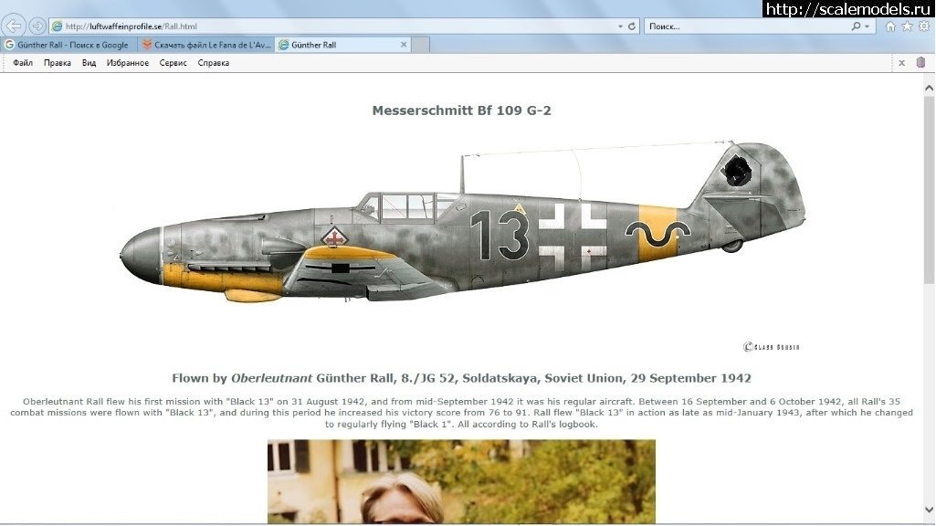
Task: Open the Правка menu
Action: click(58, 63)
